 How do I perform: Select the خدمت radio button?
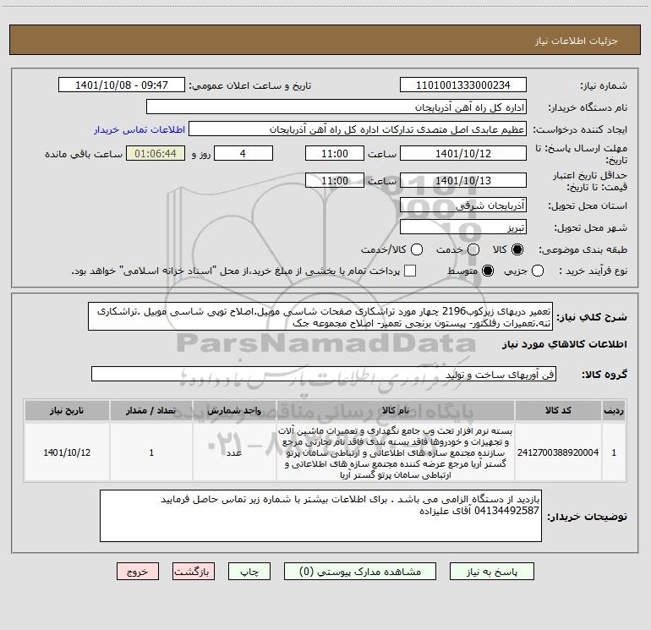(473, 249)
